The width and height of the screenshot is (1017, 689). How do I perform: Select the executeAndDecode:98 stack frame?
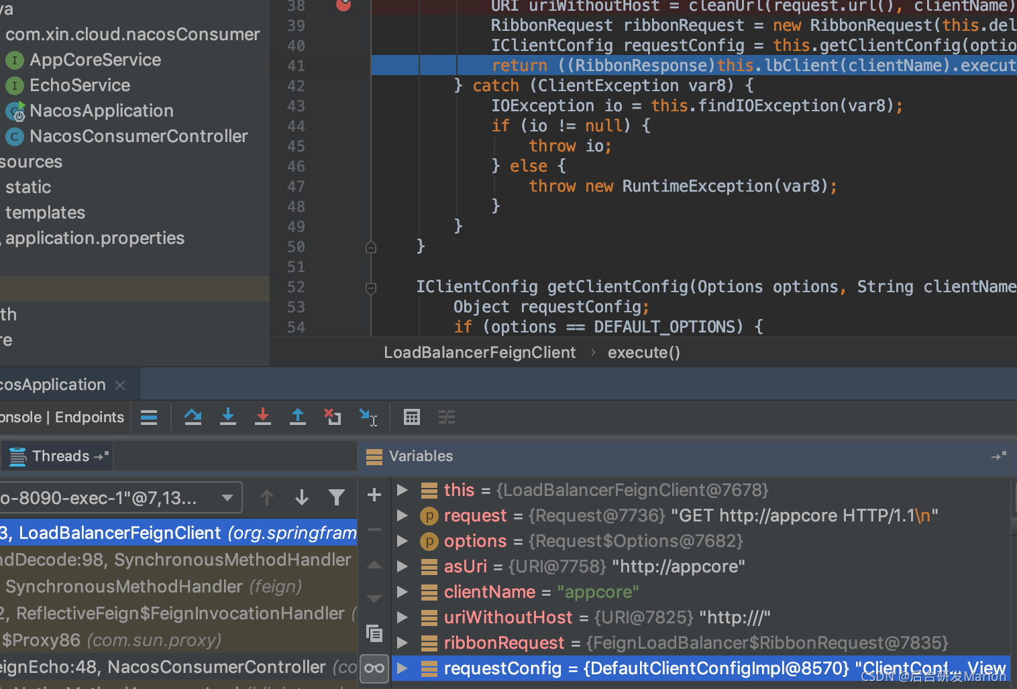click(x=178, y=560)
